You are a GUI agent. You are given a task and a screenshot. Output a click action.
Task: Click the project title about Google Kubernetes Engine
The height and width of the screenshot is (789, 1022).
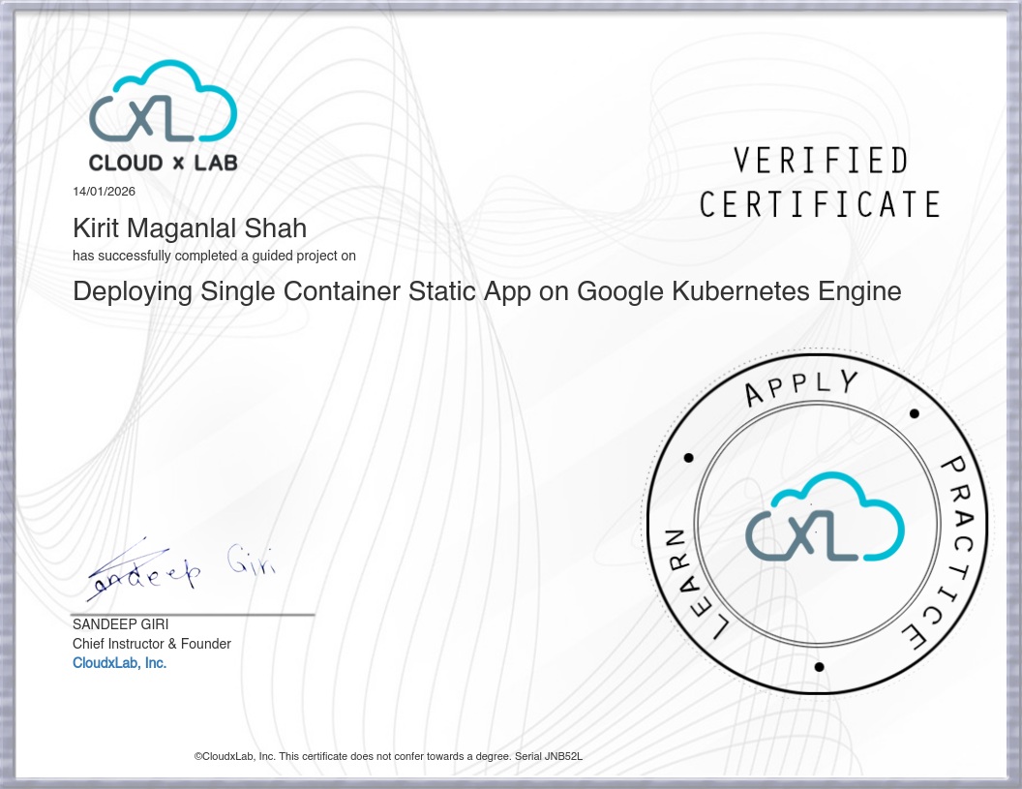[x=487, y=290]
